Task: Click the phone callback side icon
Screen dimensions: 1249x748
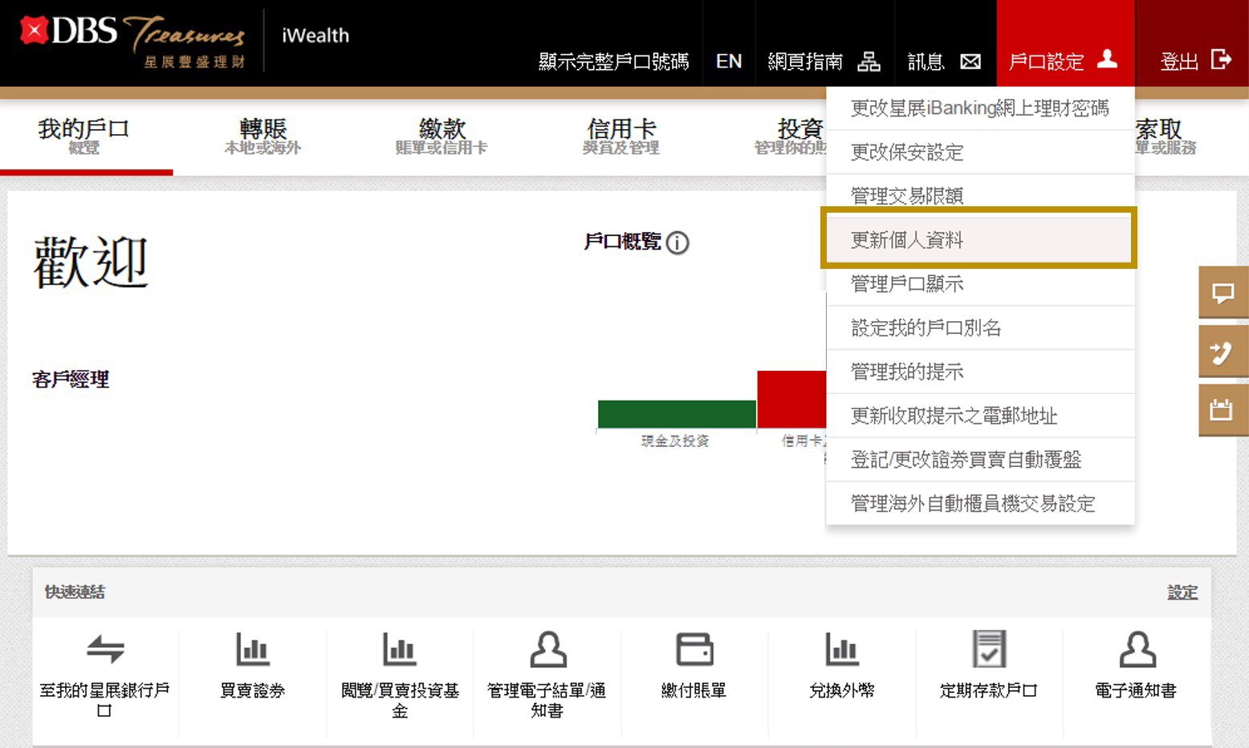Action: tap(1223, 352)
